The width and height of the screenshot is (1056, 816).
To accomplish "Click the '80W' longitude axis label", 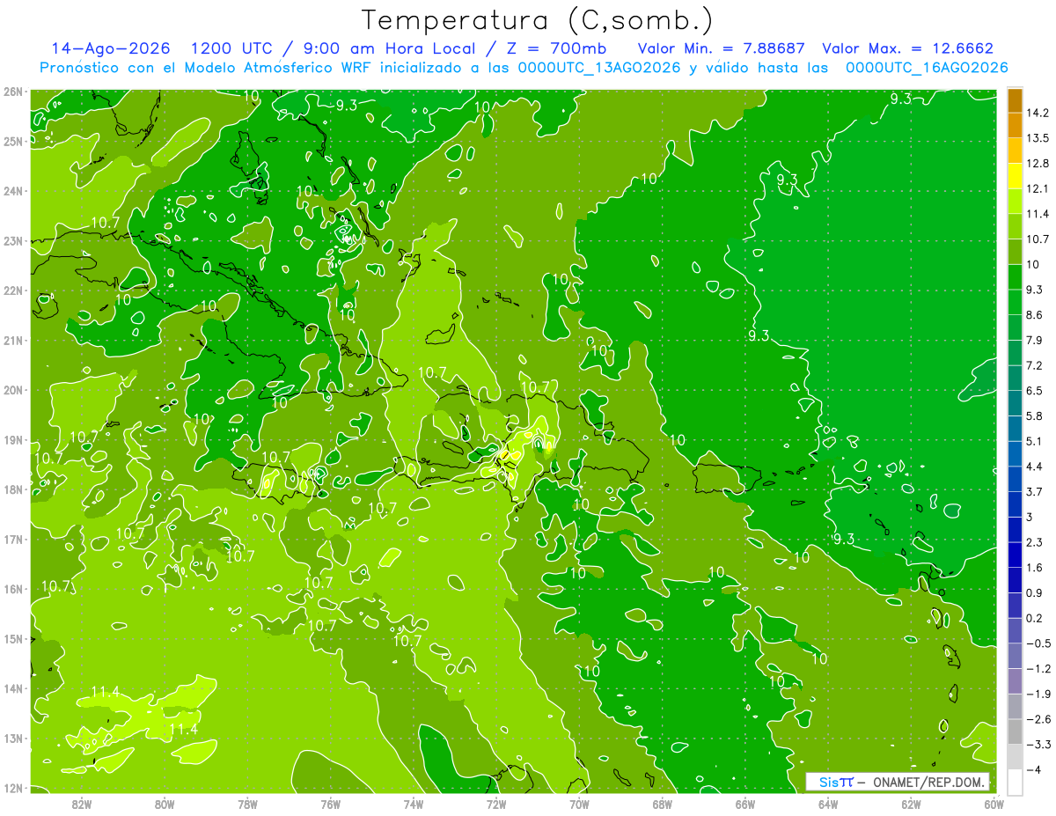I will 165,804.
